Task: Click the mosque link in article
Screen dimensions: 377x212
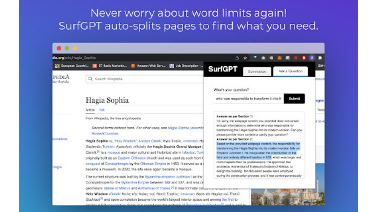Action: (x=114, y=153)
